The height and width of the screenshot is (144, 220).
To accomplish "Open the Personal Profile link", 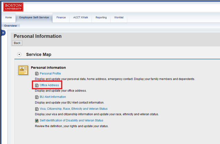I will [x=50, y=74].
